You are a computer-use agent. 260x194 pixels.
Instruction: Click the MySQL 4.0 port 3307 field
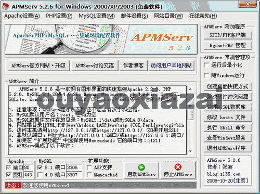(x=74, y=175)
